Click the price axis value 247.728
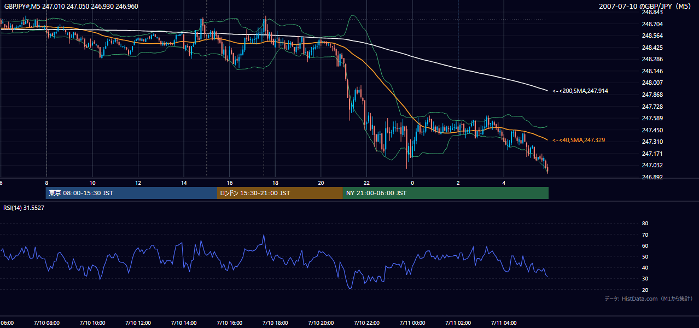Screen dimensions: 699x328 pyautogui.click(x=653, y=107)
